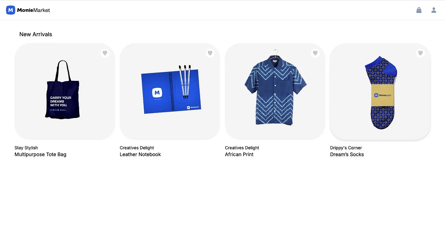Visit the Drippy's Corner seller label
Screen dimensions: 445x241
346,148
